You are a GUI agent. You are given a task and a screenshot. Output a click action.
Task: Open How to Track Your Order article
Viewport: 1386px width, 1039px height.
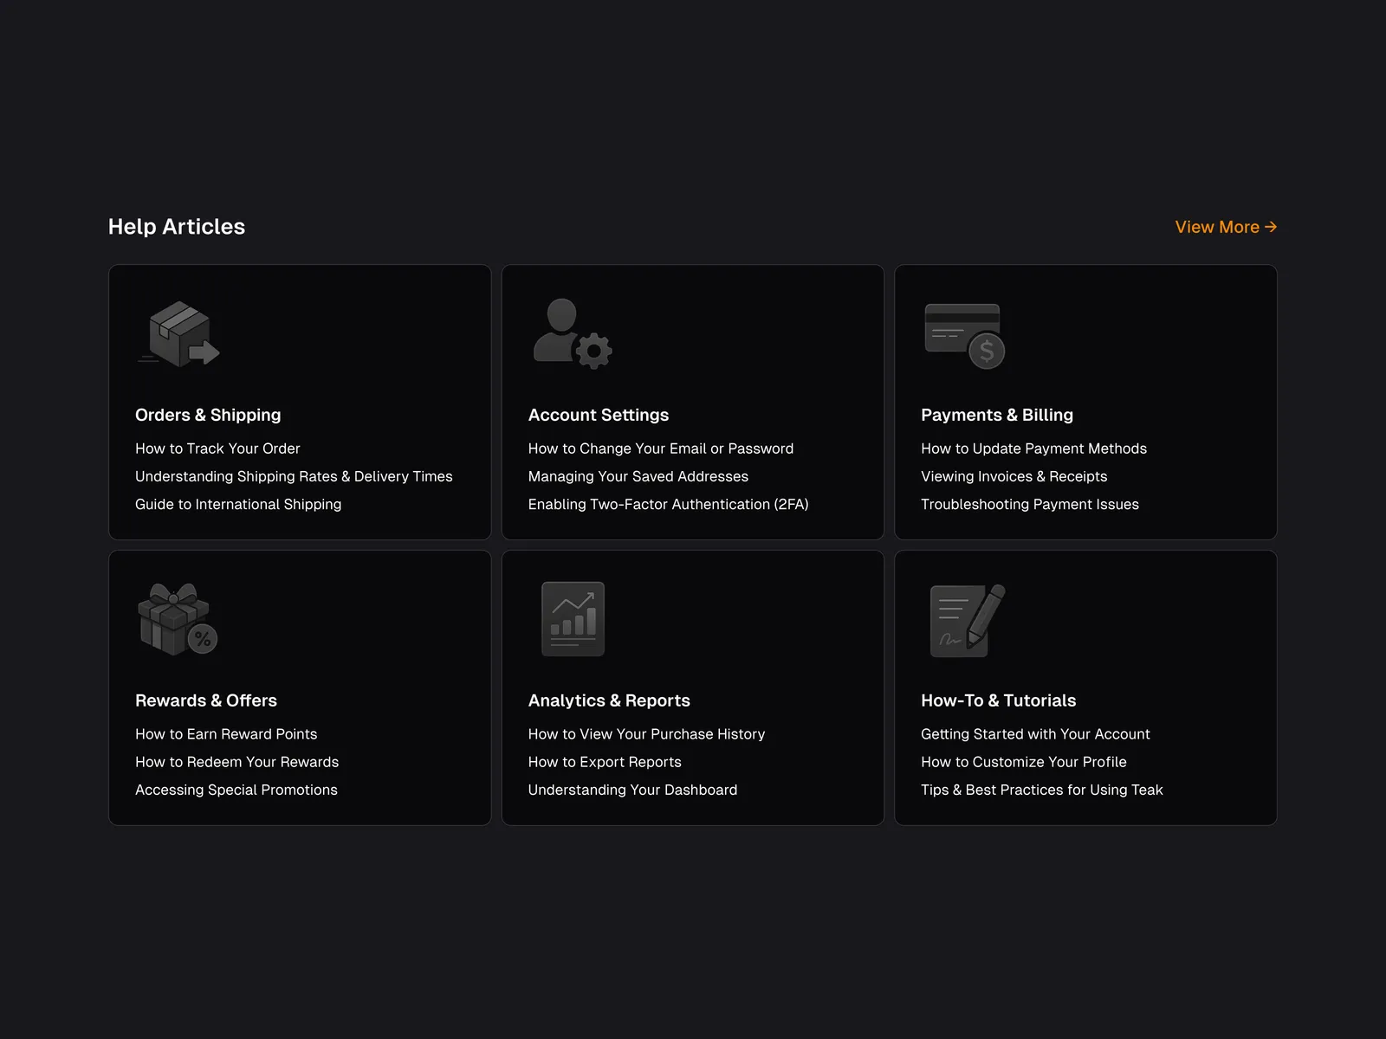217,449
